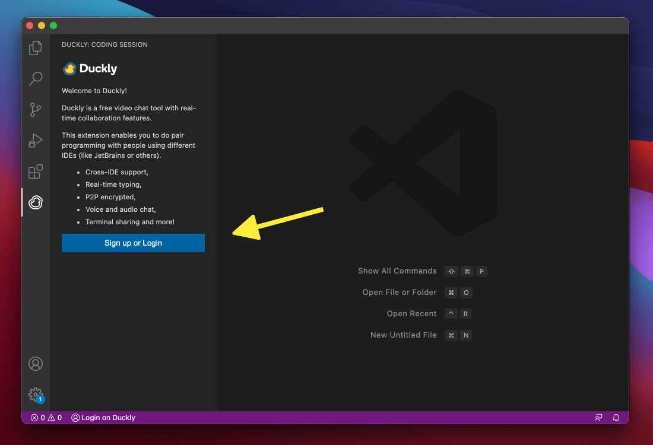The width and height of the screenshot is (653, 445).
Task: Click the Duckly logo in side panel
Action: (x=90, y=69)
